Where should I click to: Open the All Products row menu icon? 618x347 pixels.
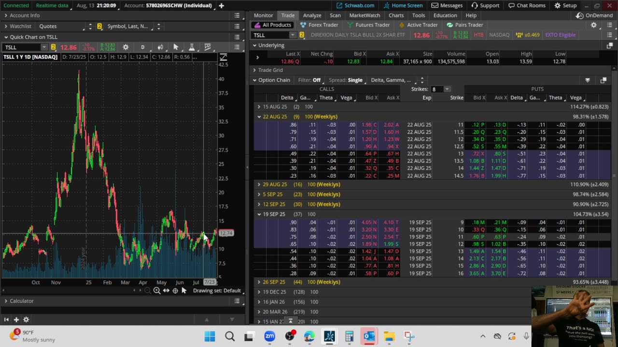tap(610, 25)
